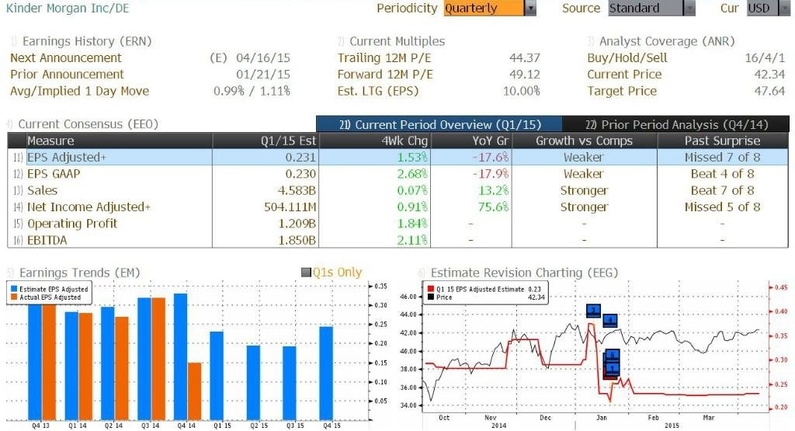Click Forward 12M P/E value 49.12
Screen dimensions: 795x431
(524, 75)
